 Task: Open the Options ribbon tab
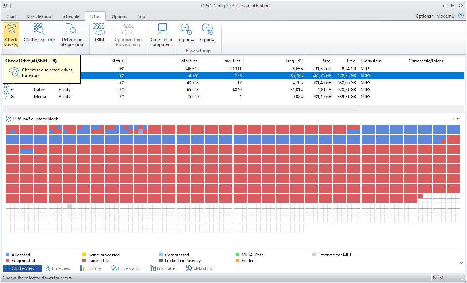pyautogui.click(x=119, y=16)
